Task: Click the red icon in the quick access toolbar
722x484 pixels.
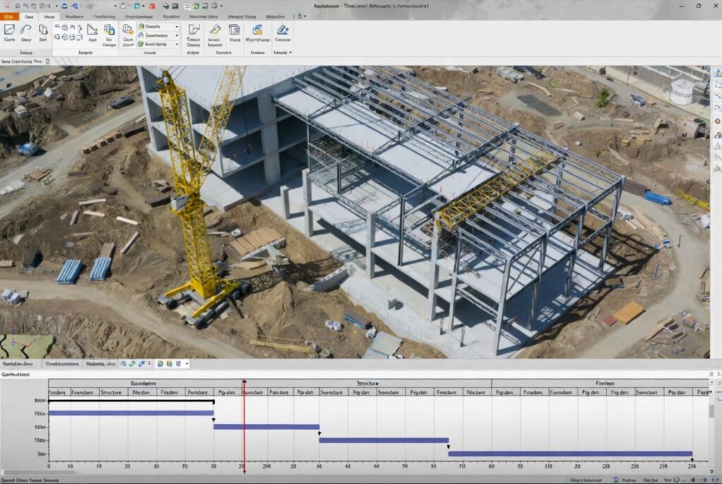Action: click(152, 6)
